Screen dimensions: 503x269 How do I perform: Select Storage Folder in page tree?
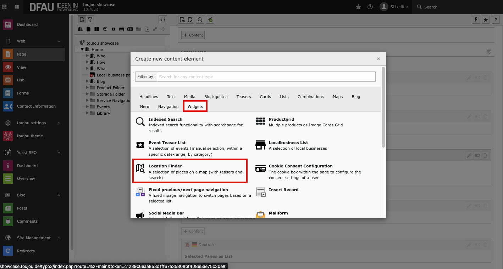tap(111, 94)
